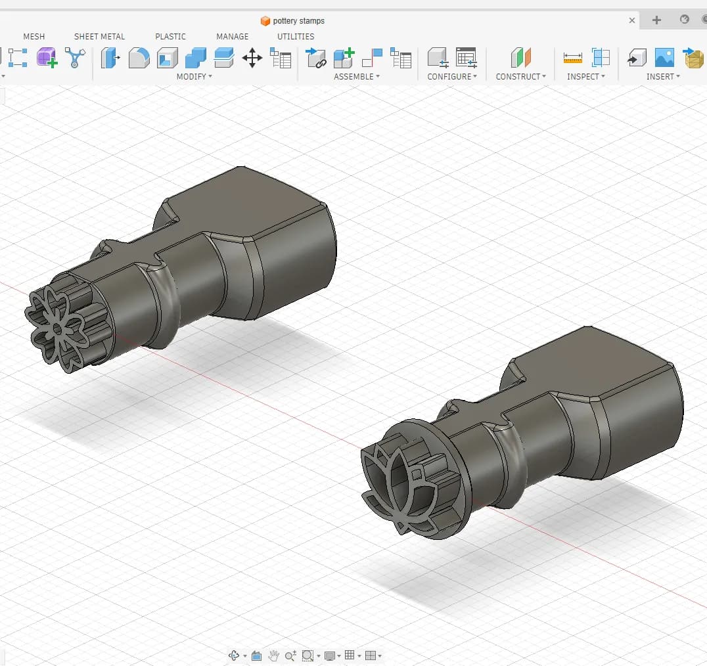Open Display Settings monitor icon
The height and width of the screenshot is (666, 707).
click(330, 655)
